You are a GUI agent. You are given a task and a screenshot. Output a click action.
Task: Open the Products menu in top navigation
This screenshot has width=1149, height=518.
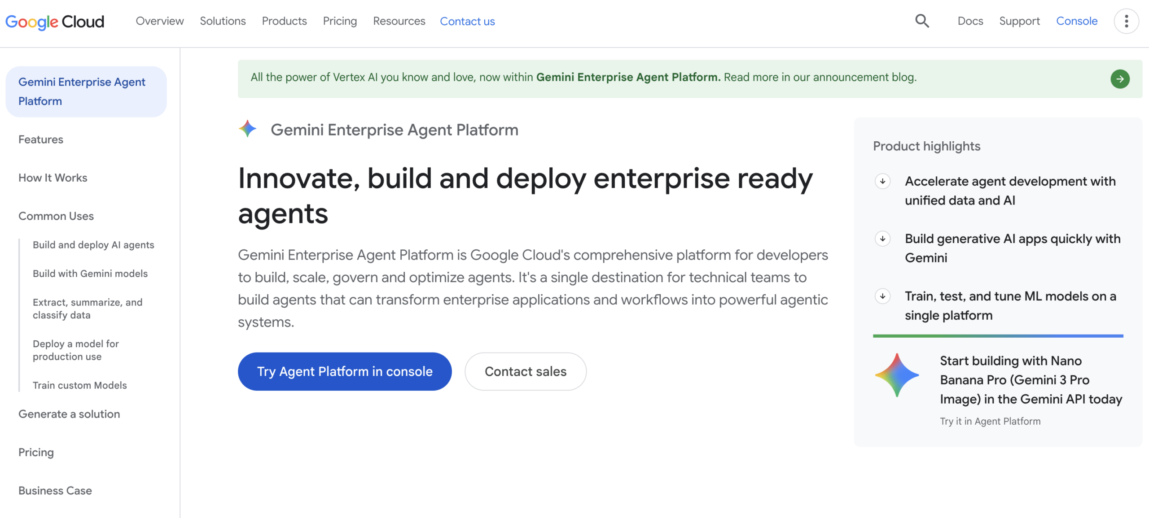(284, 21)
